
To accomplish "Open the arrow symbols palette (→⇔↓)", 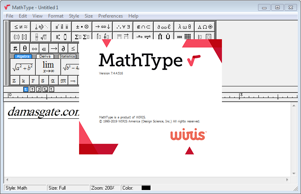I will pyautogui.click(x=103, y=26).
